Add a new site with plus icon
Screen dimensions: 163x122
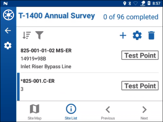pyautogui.click(x=123, y=35)
